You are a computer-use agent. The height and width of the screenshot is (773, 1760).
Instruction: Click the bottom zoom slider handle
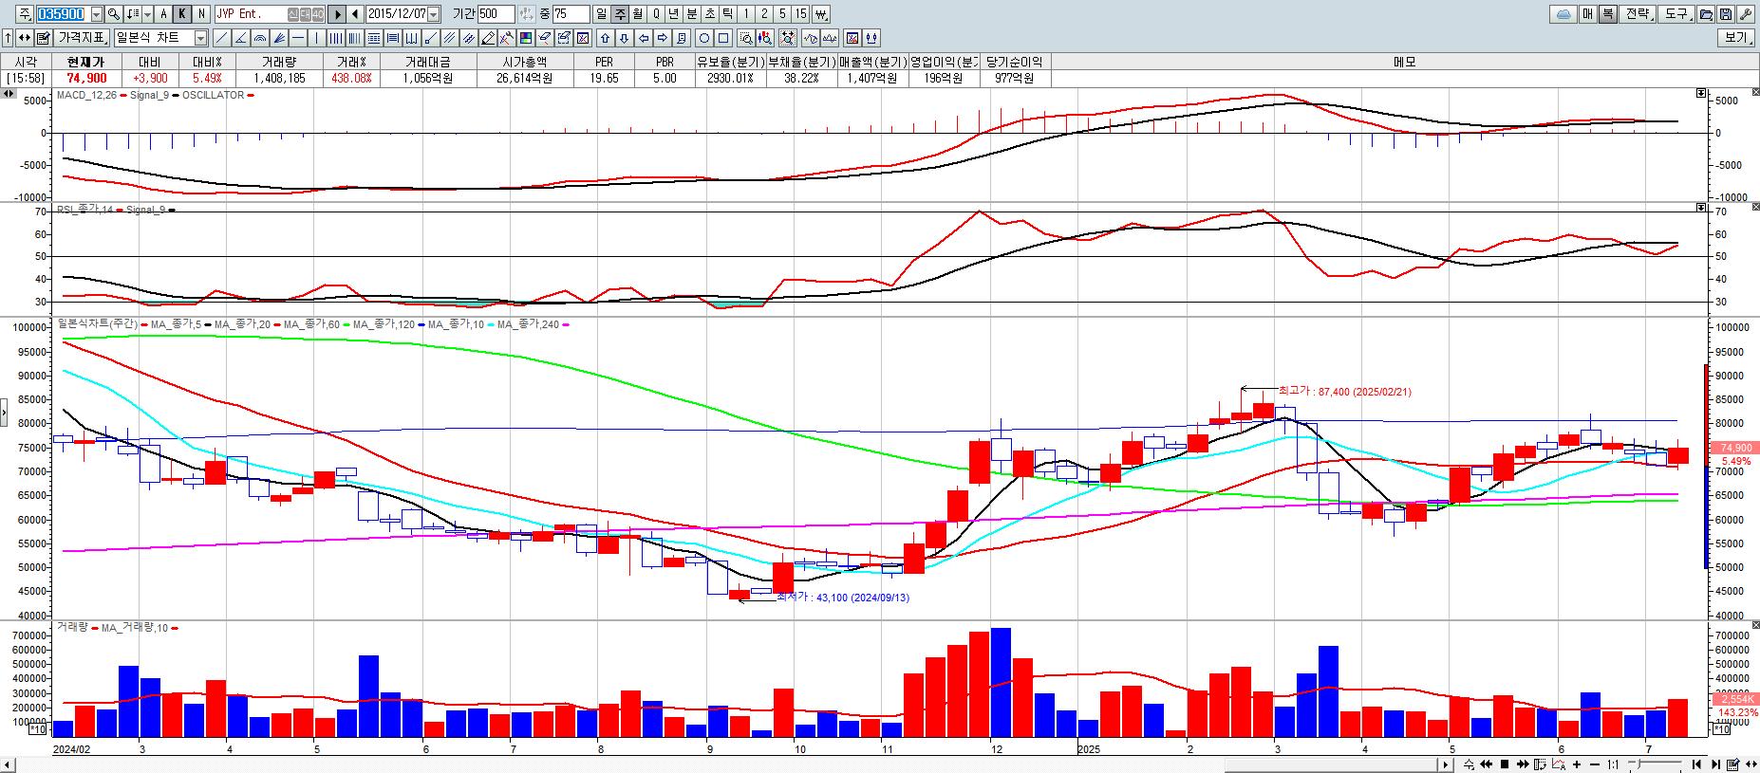pos(1638,764)
